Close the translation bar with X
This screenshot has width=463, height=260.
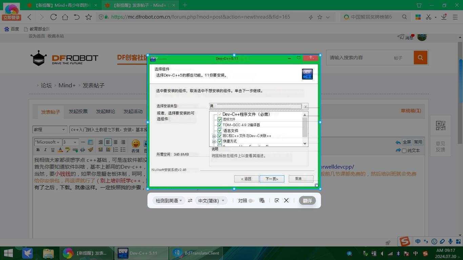tap(286, 200)
